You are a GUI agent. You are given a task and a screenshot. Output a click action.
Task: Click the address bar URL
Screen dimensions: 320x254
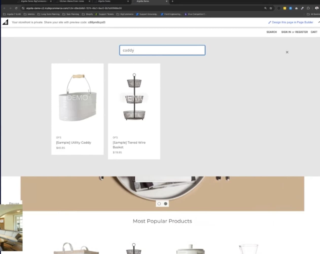pos(74,8)
